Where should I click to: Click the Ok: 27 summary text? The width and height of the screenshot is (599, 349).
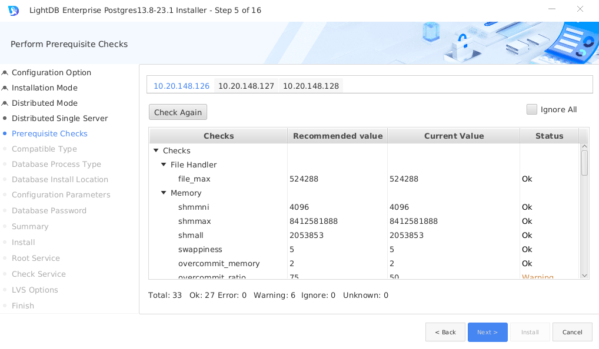pos(202,295)
